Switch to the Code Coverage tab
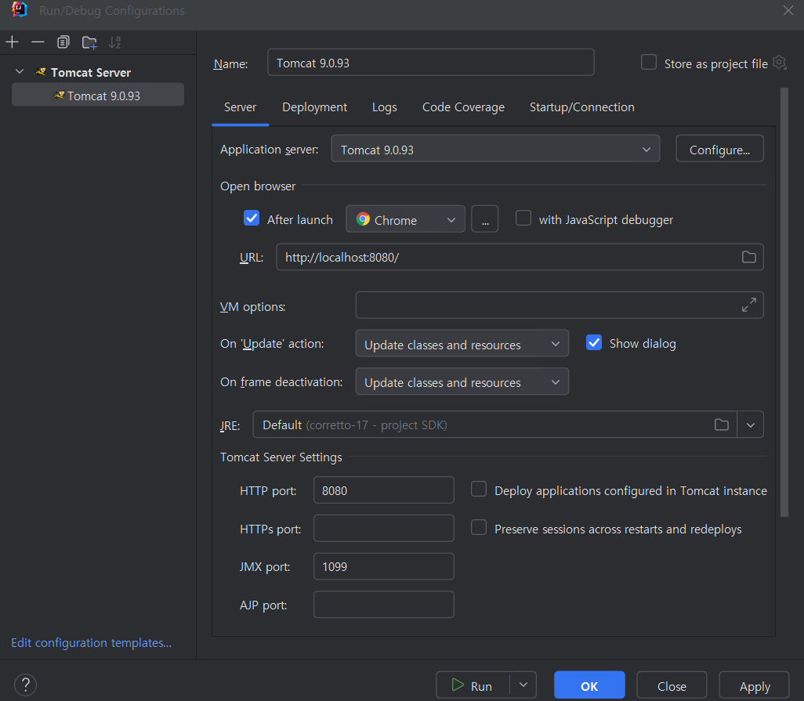804x701 pixels. [463, 107]
